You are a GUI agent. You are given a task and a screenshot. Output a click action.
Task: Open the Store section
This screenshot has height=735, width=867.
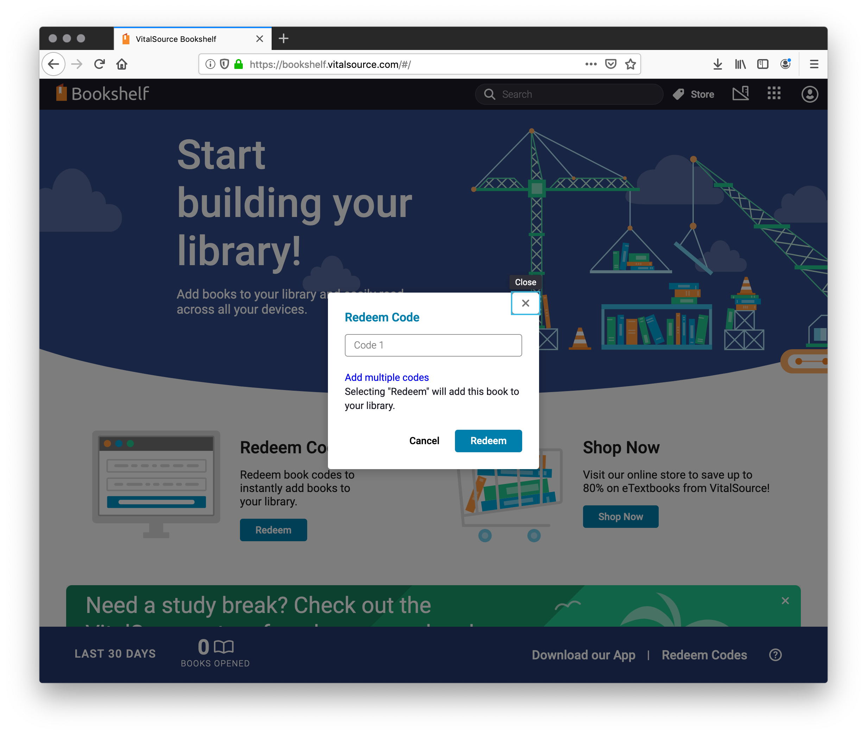693,94
